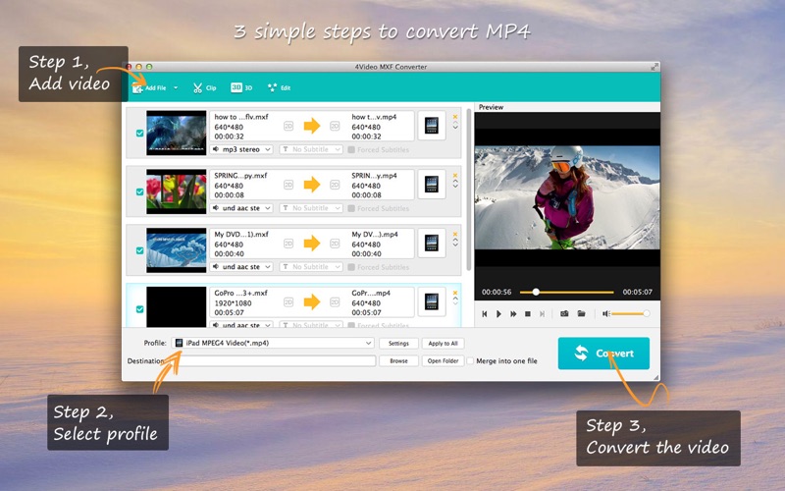Adjust the preview volume slider
The image size is (785, 491).
click(630, 313)
